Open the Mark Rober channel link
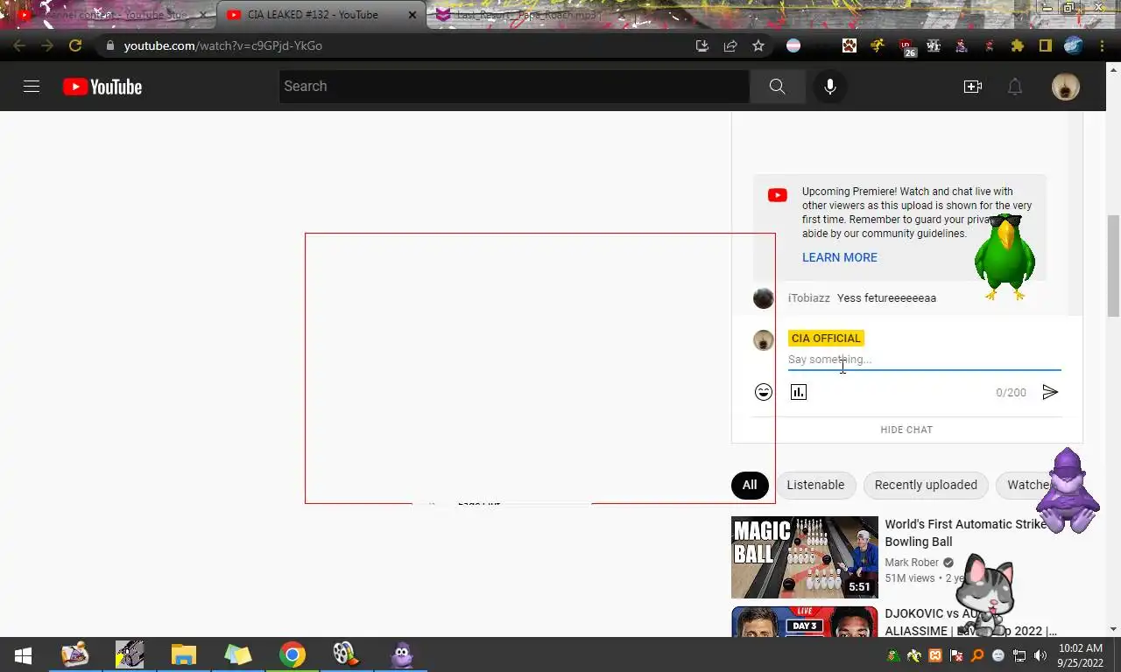The height and width of the screenshot is (672, 1121). [912, 563]
